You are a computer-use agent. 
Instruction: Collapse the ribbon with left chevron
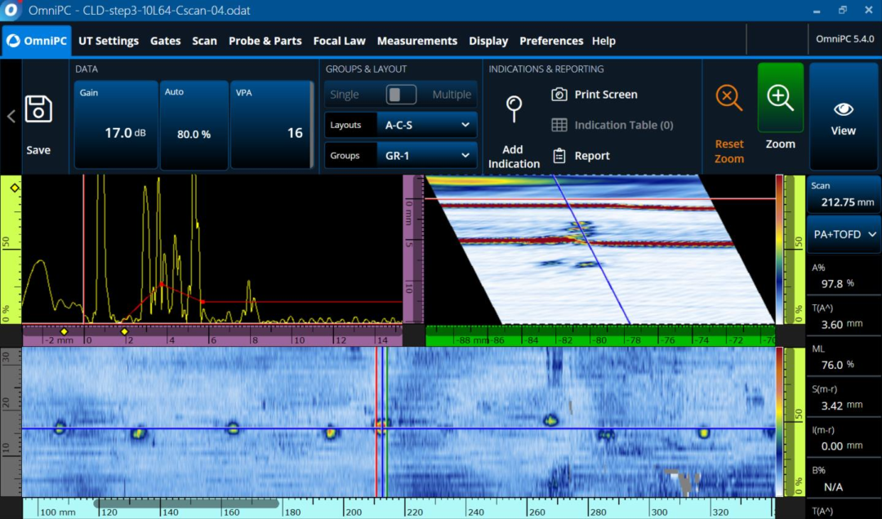[x=11, y=117]
